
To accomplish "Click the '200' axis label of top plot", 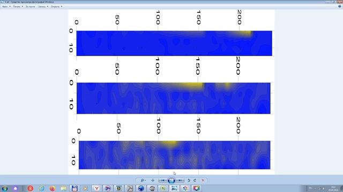I will coord(240,17).
